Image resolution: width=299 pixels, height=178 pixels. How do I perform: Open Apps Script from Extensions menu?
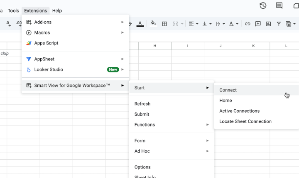[x=46, y=43]
